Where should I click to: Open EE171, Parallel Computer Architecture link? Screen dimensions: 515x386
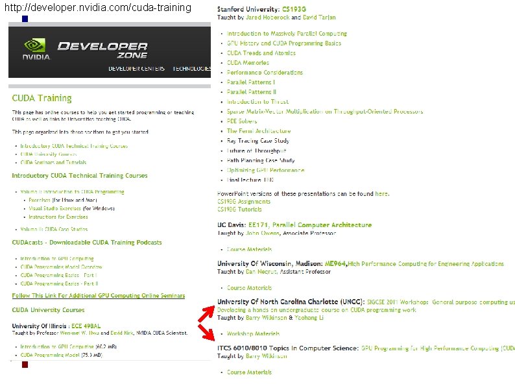click(x=310, y=225)
